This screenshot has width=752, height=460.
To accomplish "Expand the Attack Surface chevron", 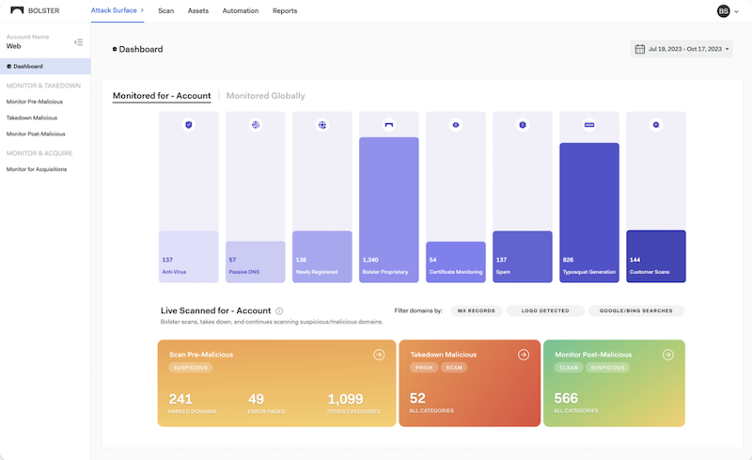I will tap(142, 10).
